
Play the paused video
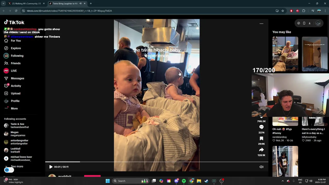point(51,167)
